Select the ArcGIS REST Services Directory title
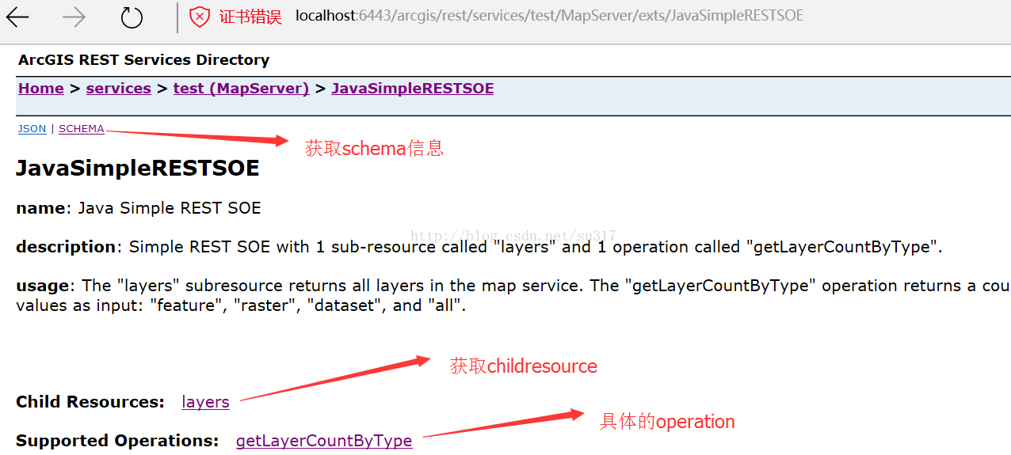1011x455 pixels. click(144, 60)
